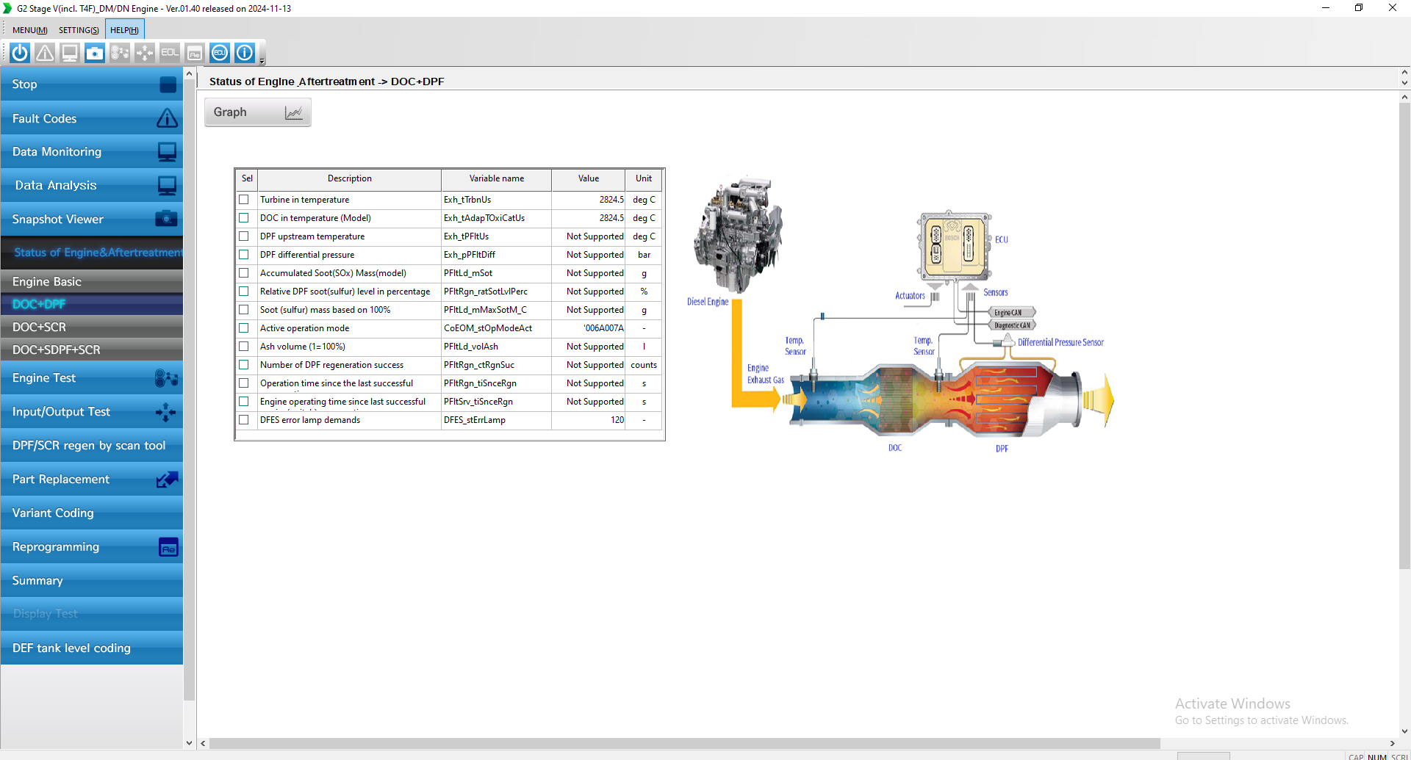Select the ECU information toolbar icon
This screenshot has height=760, width=1411.
(x=219, y=52)
